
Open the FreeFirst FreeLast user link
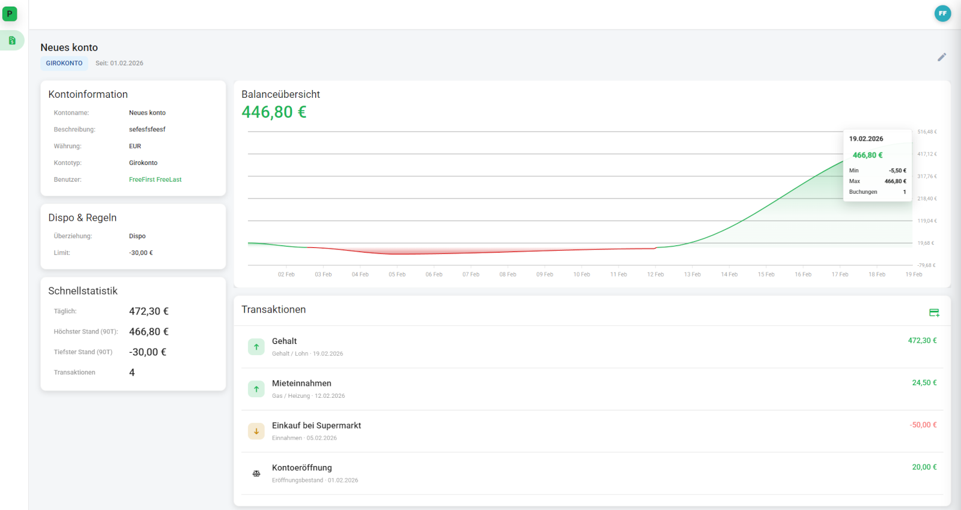155,179
